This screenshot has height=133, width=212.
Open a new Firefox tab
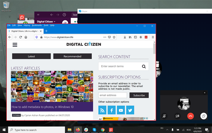[x=46, y=31]
